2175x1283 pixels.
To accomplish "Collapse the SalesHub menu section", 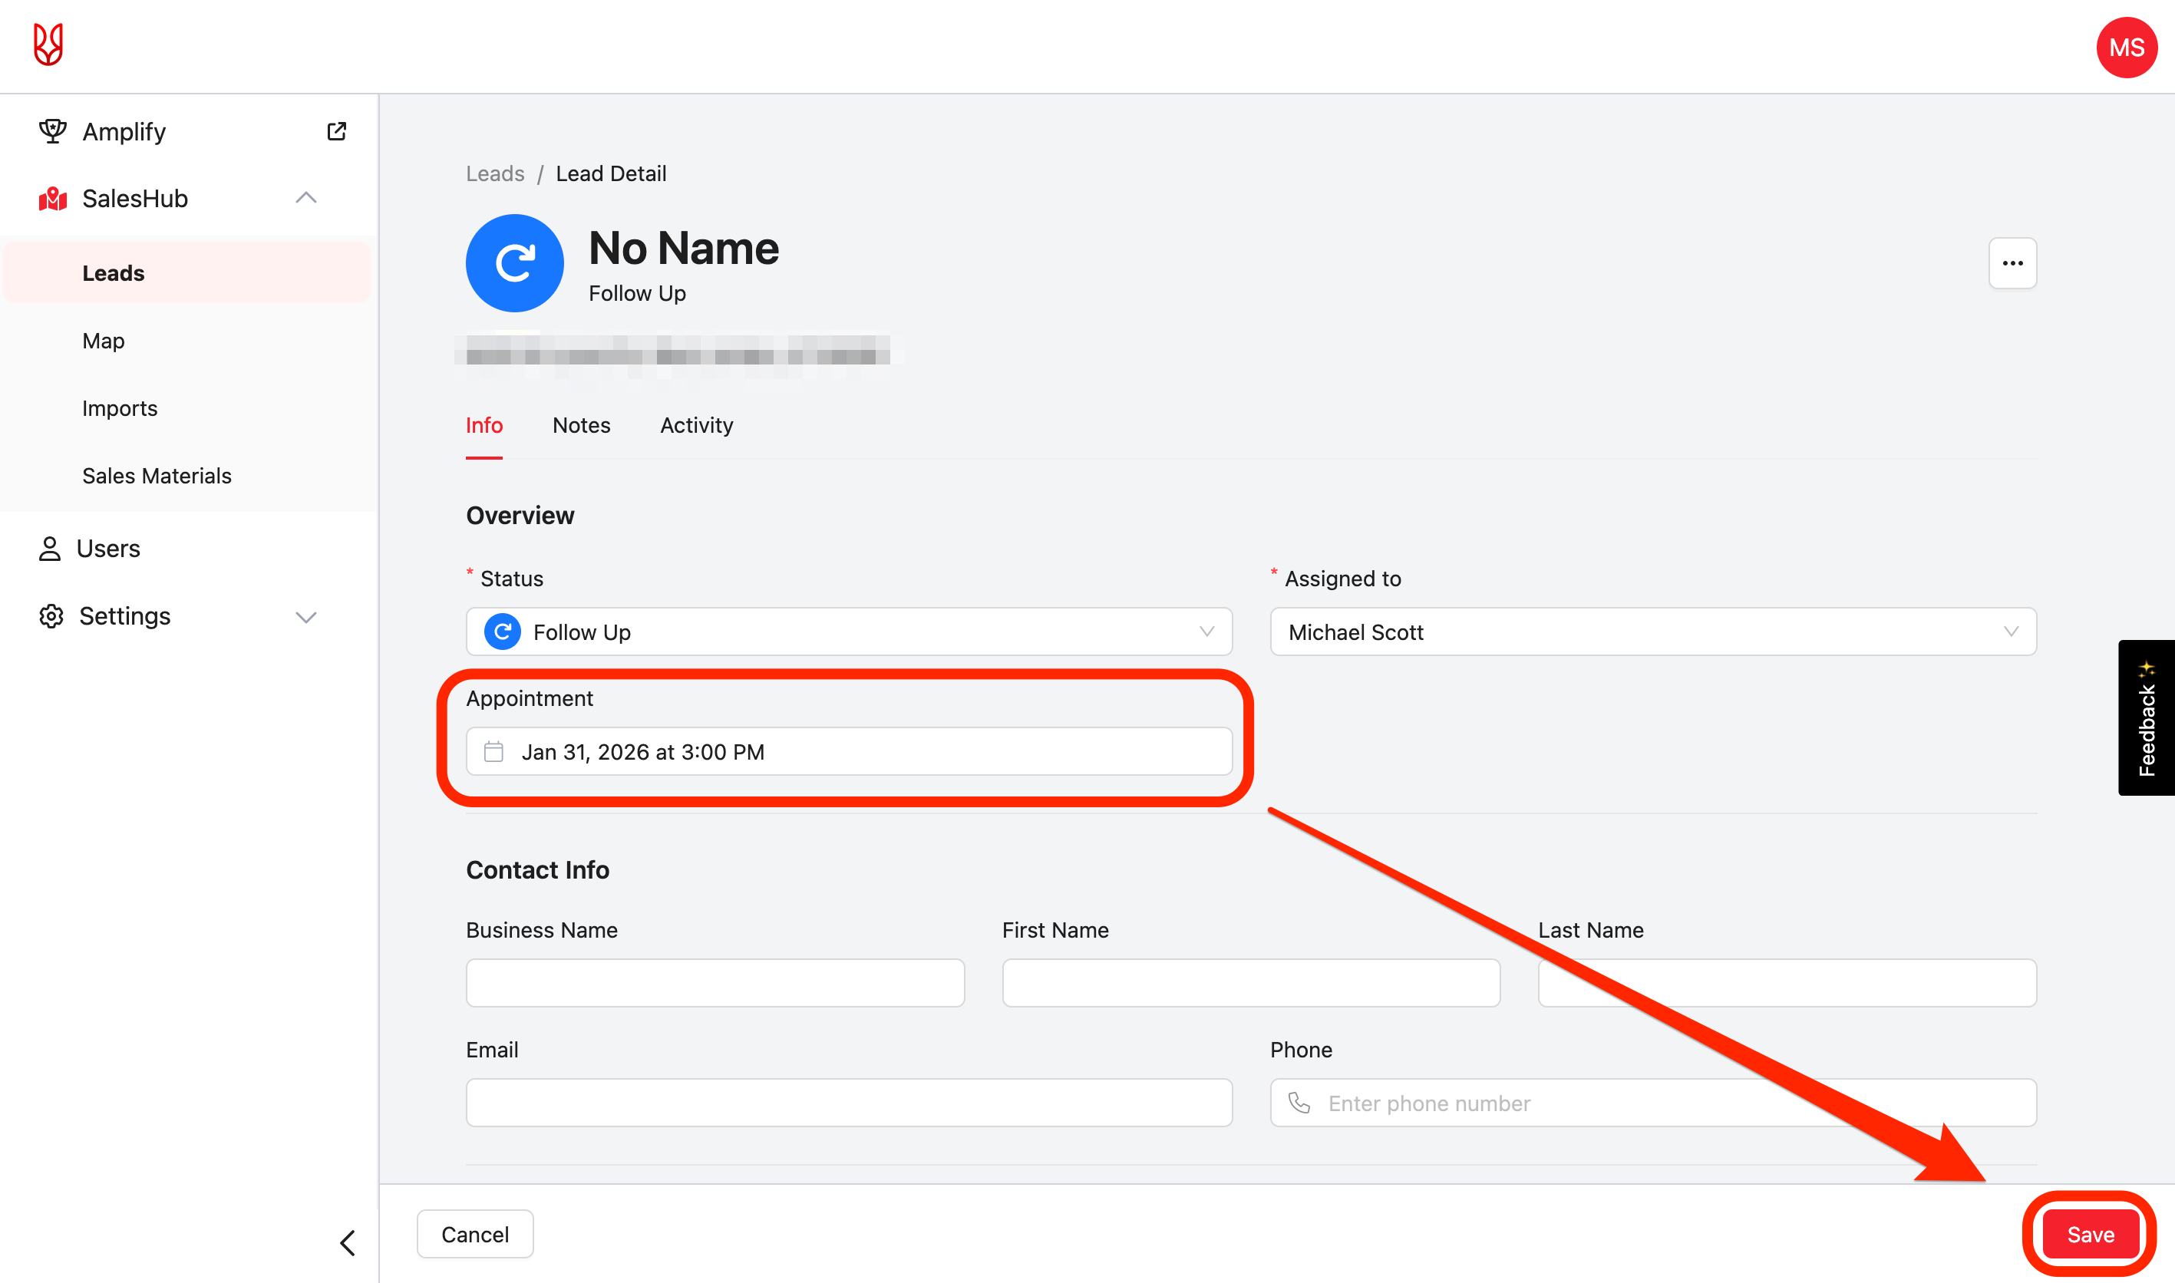I will click(306, 198).
